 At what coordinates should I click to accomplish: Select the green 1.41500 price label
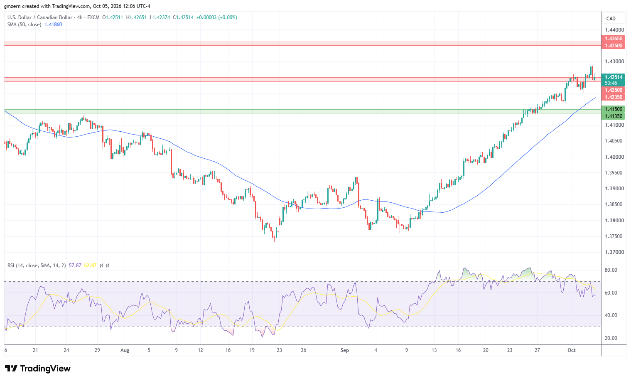(613, 109)
